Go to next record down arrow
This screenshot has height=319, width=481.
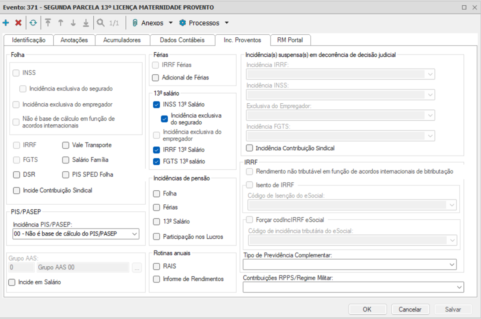[x=73, y=23]
